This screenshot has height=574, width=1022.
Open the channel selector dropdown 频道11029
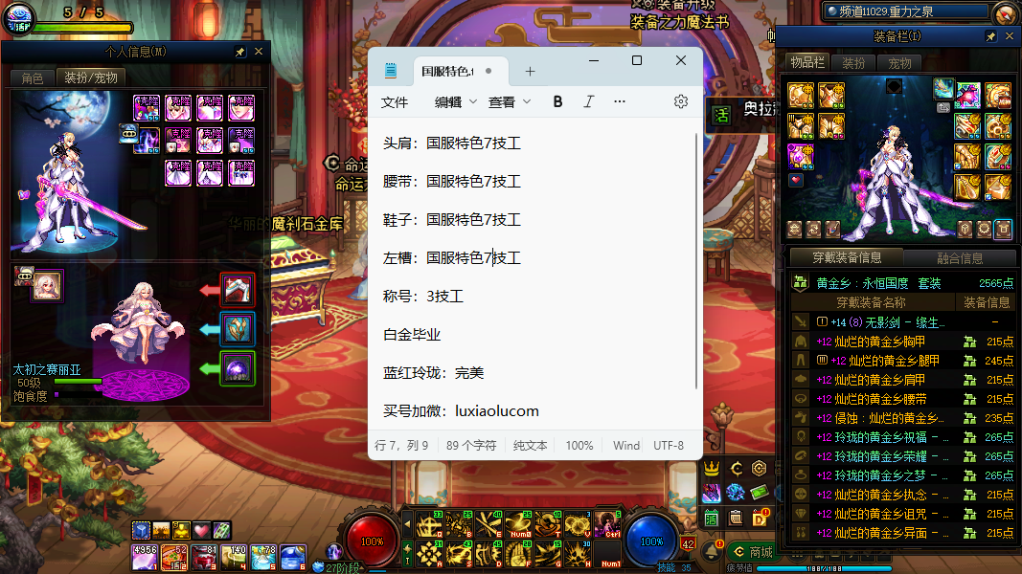coord(905,11)
